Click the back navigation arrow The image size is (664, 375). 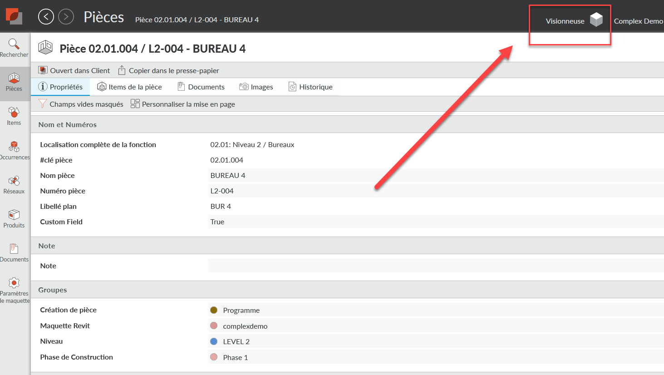46,17
